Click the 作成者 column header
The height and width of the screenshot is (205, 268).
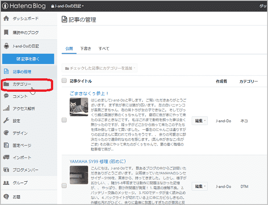pyautogui.click(x=222, y=81)
